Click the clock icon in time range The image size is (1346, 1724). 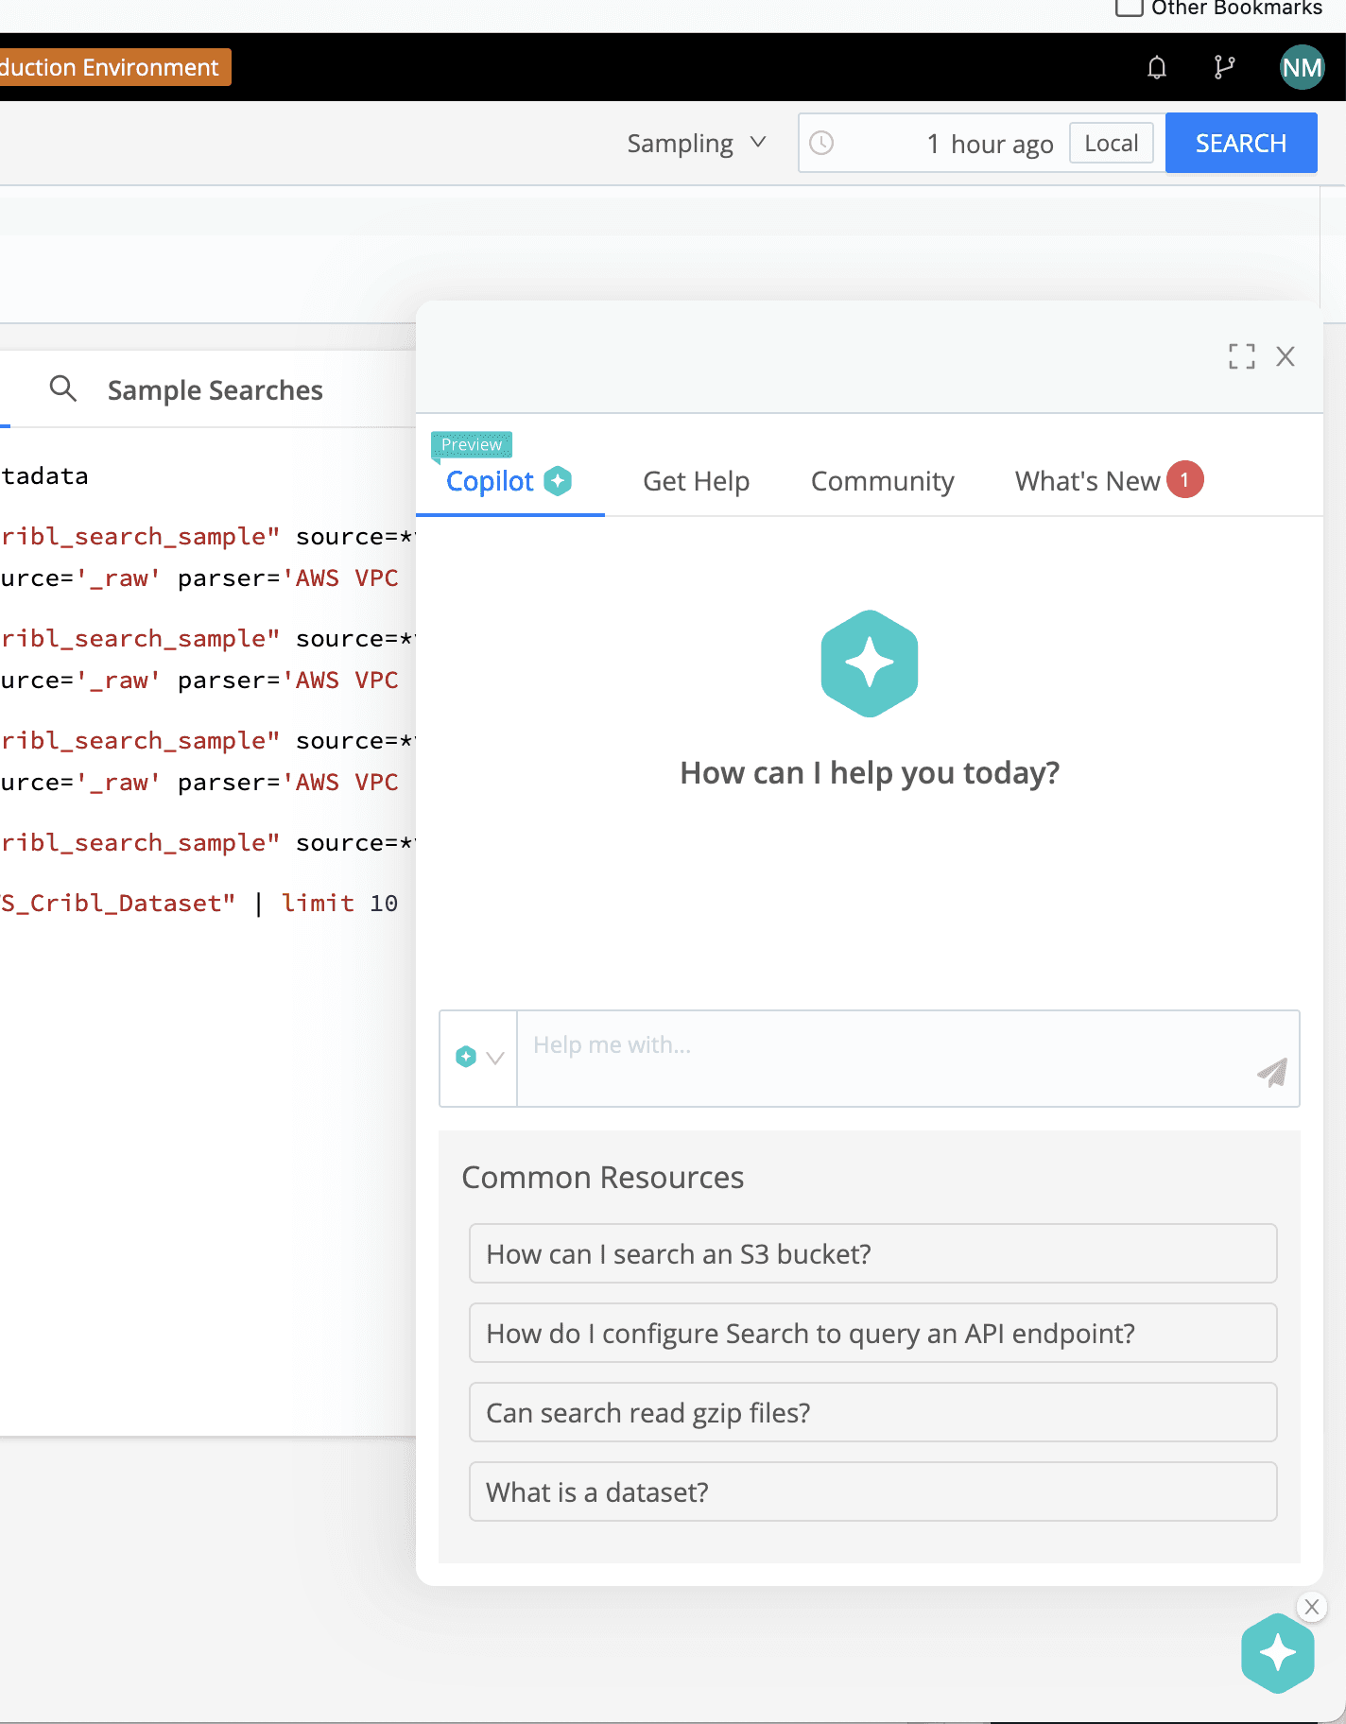click(x=821, y=143)
